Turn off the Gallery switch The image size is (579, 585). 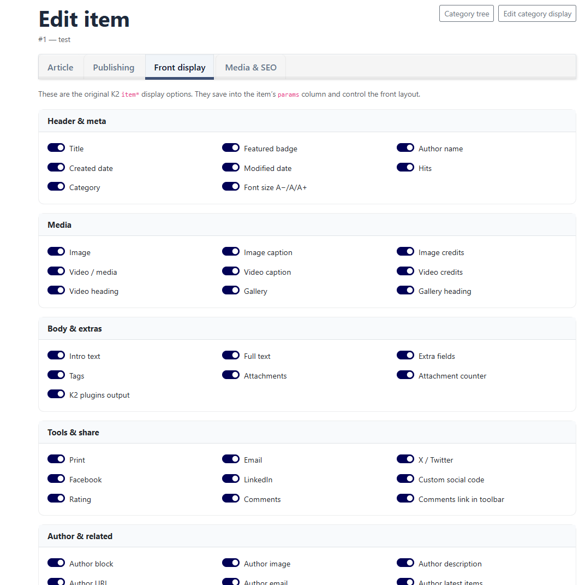coord(231,290)
